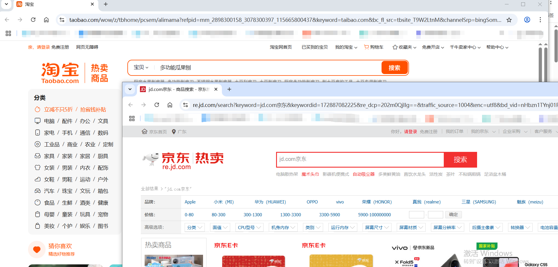Click 确定 price range button on JD

(x=453, y=215)
